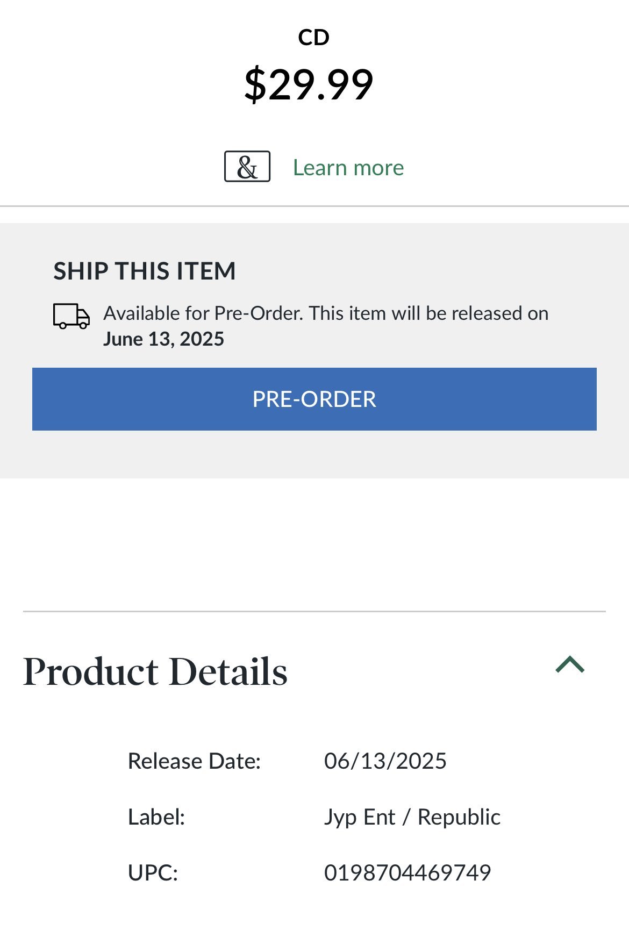The height and width of the screenshot is (952, 629).
Task: Click the Release Date field label
Action: click(194, 761)
